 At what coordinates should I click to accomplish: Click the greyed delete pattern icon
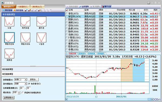(50, 10)
